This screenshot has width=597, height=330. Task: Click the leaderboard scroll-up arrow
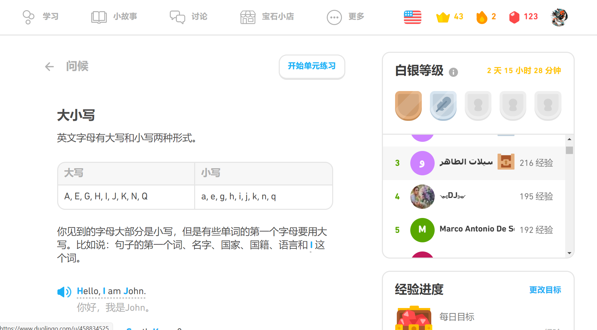[569, 139]
